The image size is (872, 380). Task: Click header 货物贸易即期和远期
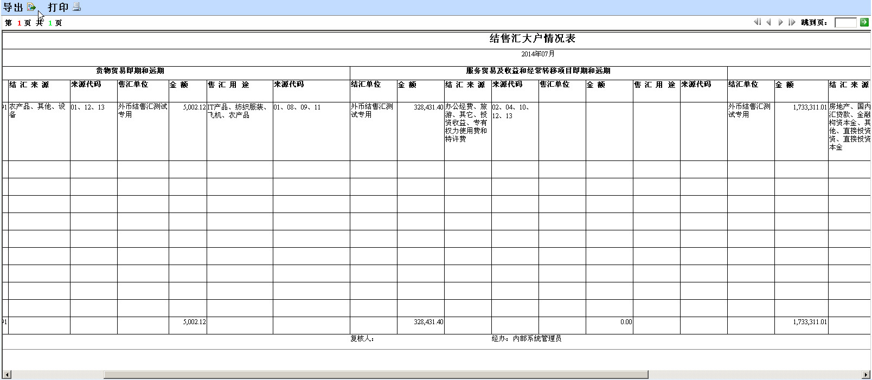130,70
